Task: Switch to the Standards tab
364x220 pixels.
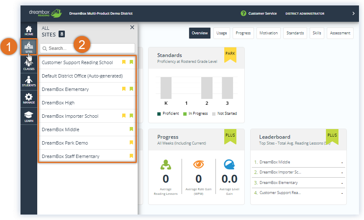Action: 295,33
